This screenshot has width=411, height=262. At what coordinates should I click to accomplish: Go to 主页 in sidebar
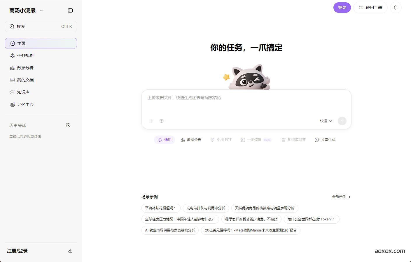click(41, 43)
